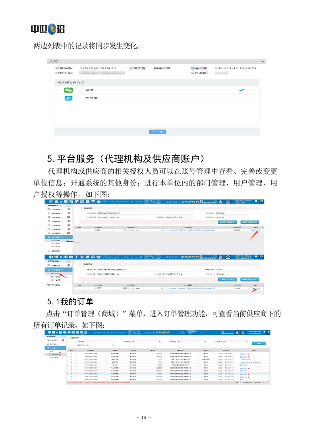
Task: Click the WeChat payment icon
Action: click(69, 90)
